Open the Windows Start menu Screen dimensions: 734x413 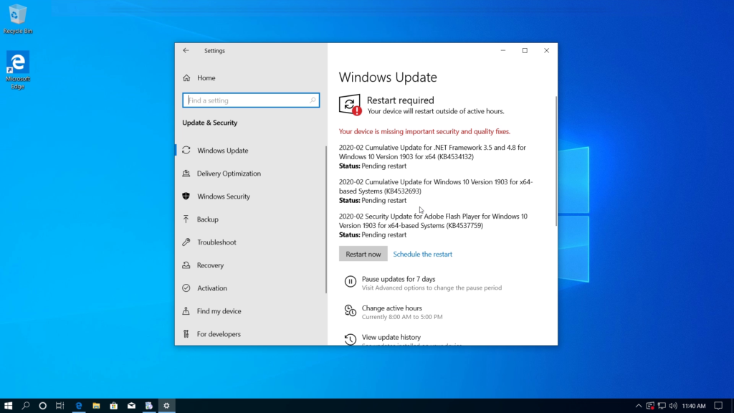pos(9,406)
